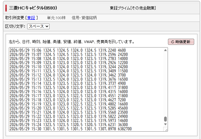
Task: Click the 15:14 data row
Action: click(x=68, y=83)
